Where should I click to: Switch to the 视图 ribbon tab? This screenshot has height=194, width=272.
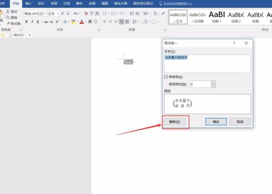tap(105, 4)
